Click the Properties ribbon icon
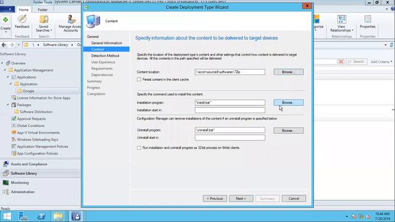Viewport: 395px width, 222px height. (x=367, y=22)
